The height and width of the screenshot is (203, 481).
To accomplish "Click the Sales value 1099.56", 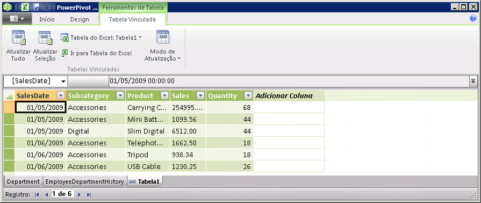I will coord(188,119).
